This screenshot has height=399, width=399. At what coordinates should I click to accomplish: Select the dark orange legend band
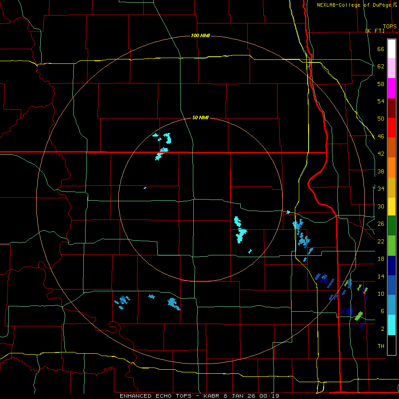click(x=391, y=148)
